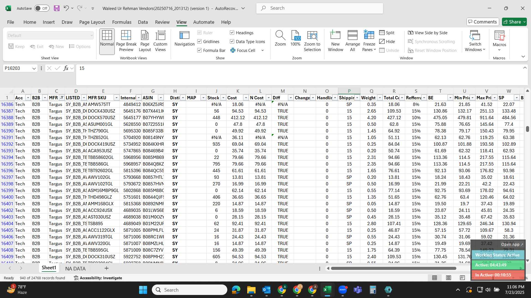The height and width of the screenshot is (298, 531).
Task: Click the Save icon in title bar
Action: pos(57,8)
